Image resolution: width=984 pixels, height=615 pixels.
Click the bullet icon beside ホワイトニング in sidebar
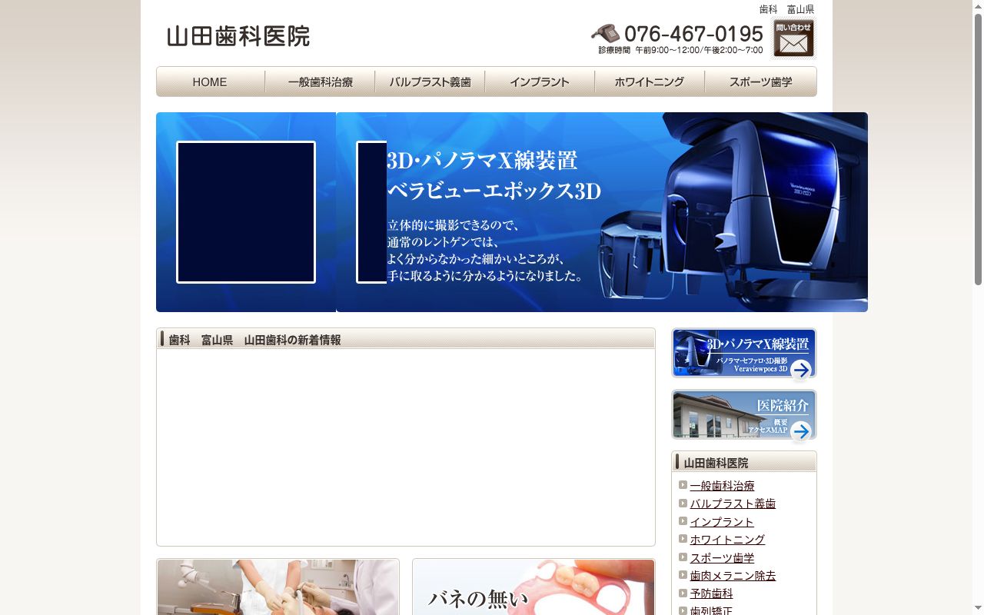coord(683,539)
